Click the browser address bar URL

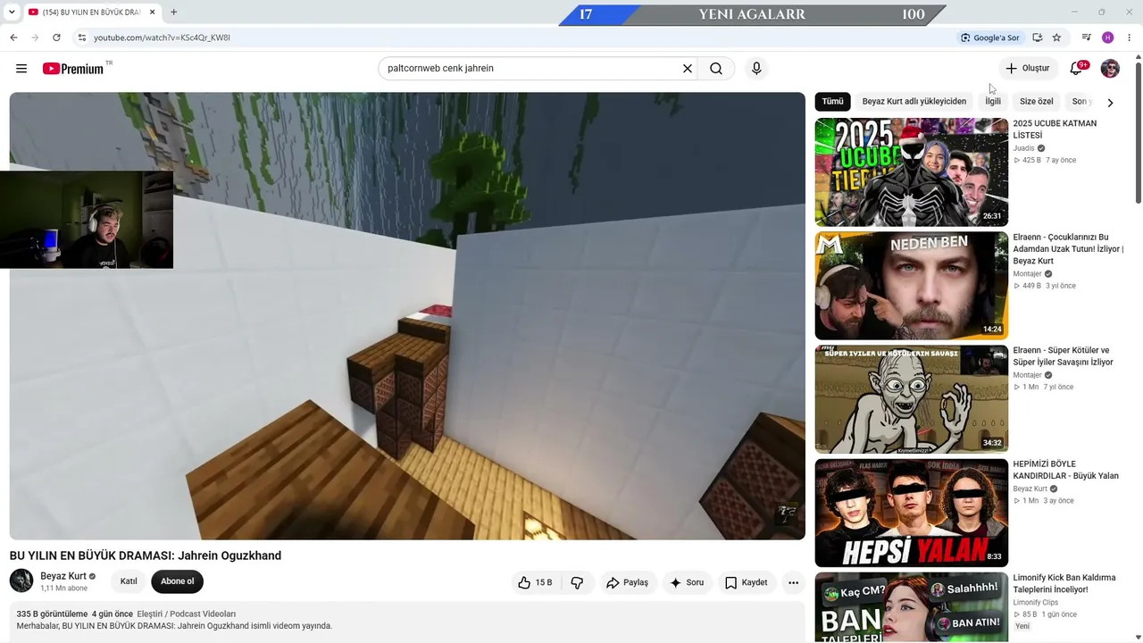tap(162, 38)
